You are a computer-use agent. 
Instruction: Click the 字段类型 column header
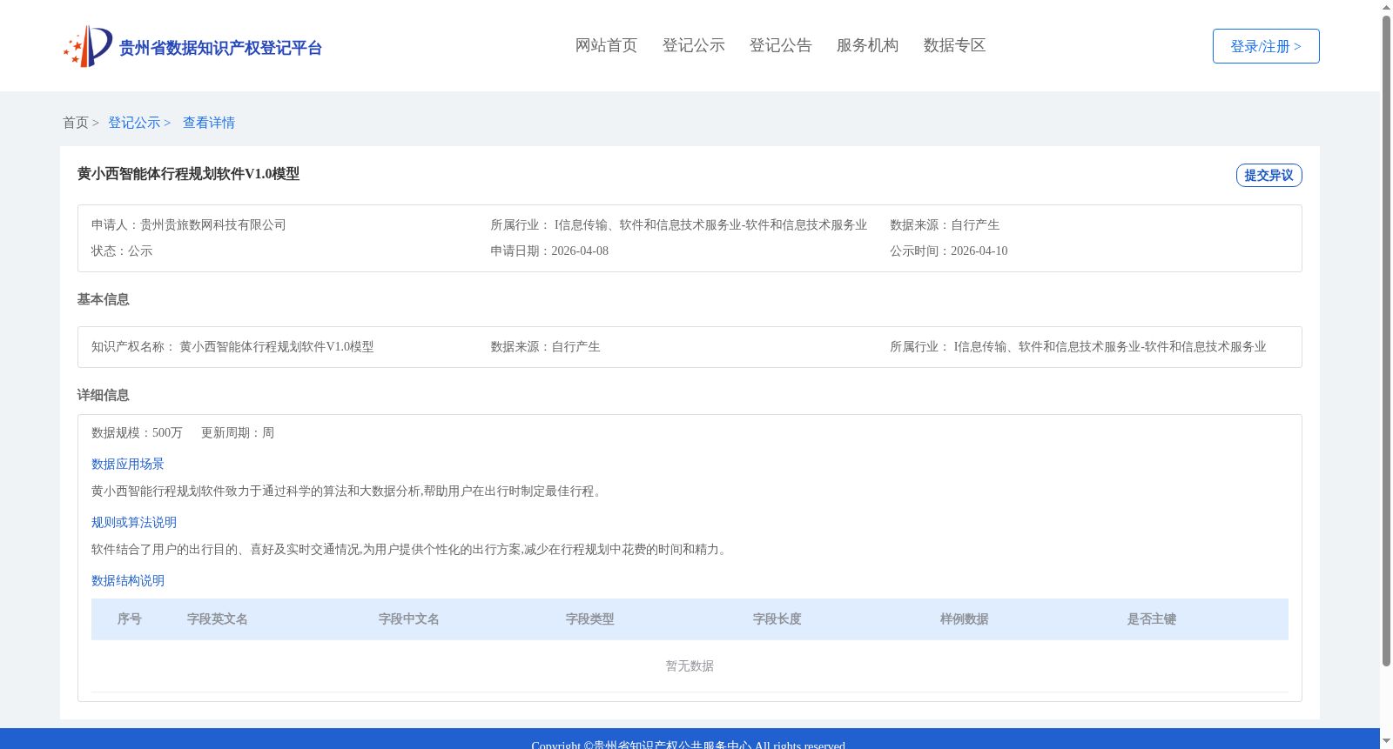(590, 619)
